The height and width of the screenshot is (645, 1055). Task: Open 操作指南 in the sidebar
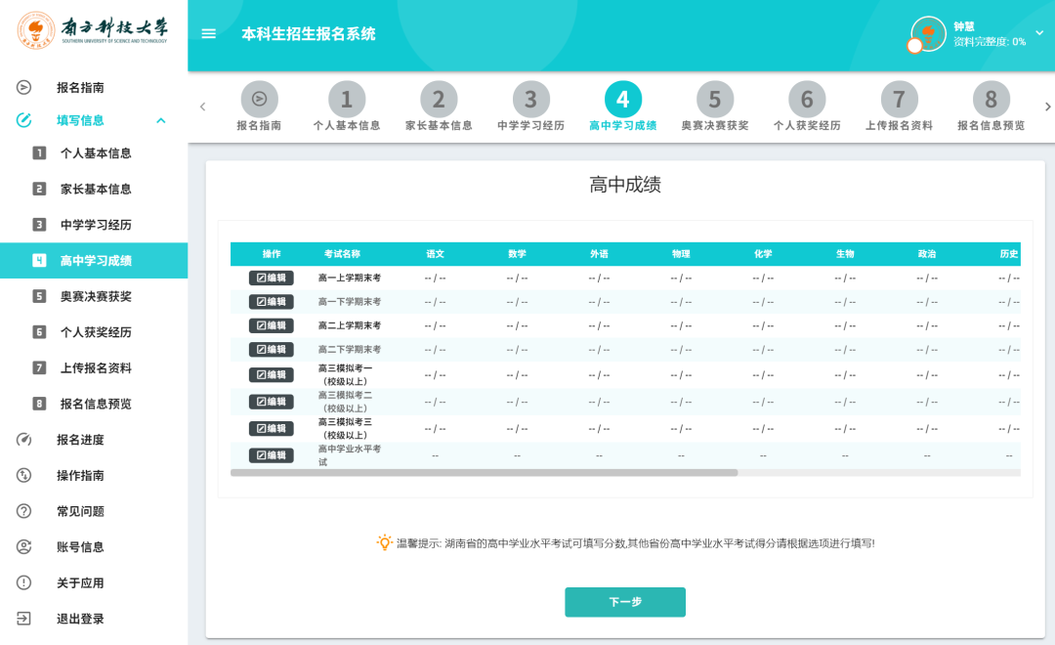click(x=80, y=476)
